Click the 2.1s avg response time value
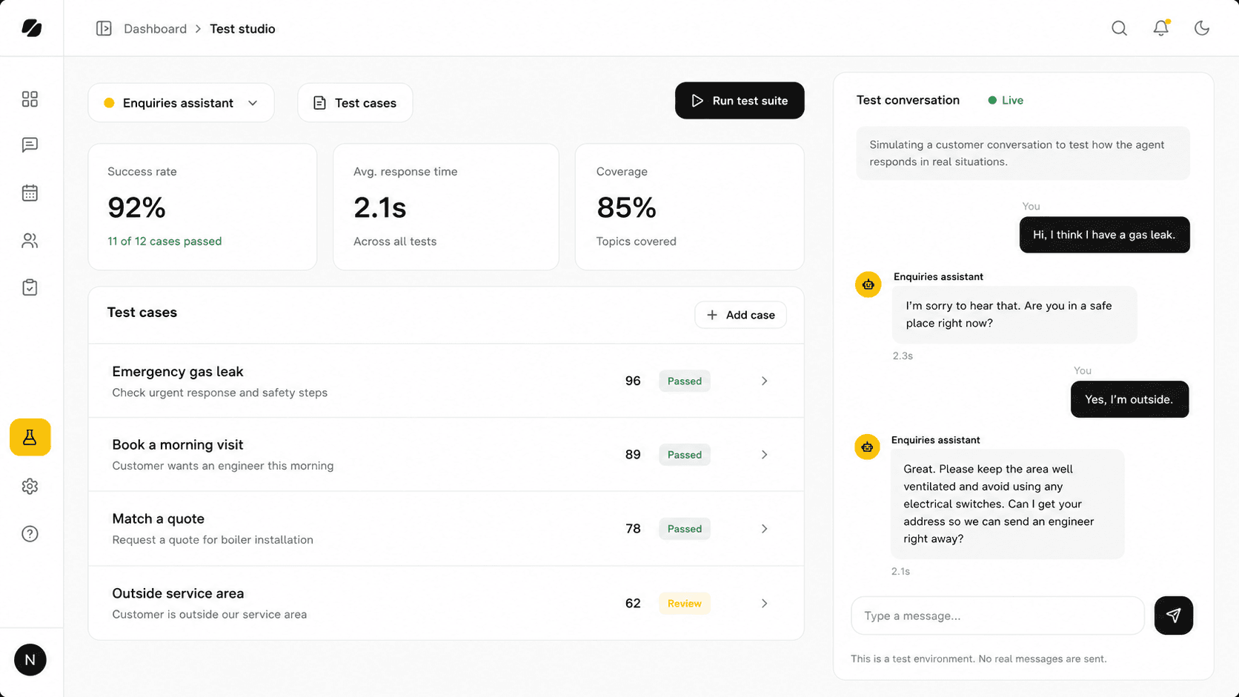The width and height of the screenshot is (1239, 697). (x=379, y=208)
